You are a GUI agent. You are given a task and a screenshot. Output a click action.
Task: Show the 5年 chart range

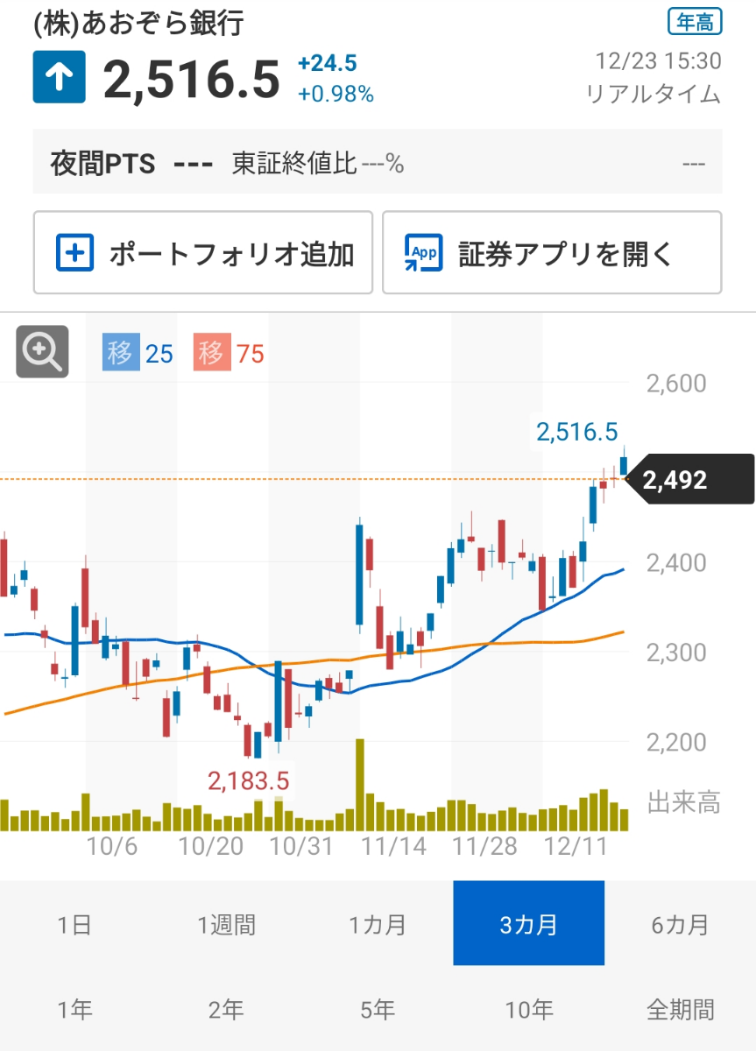point(378,1010)
